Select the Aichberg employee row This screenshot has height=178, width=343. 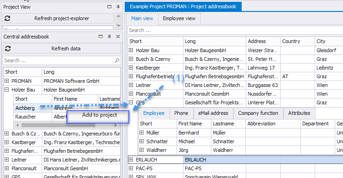click(x=67, y=108)
